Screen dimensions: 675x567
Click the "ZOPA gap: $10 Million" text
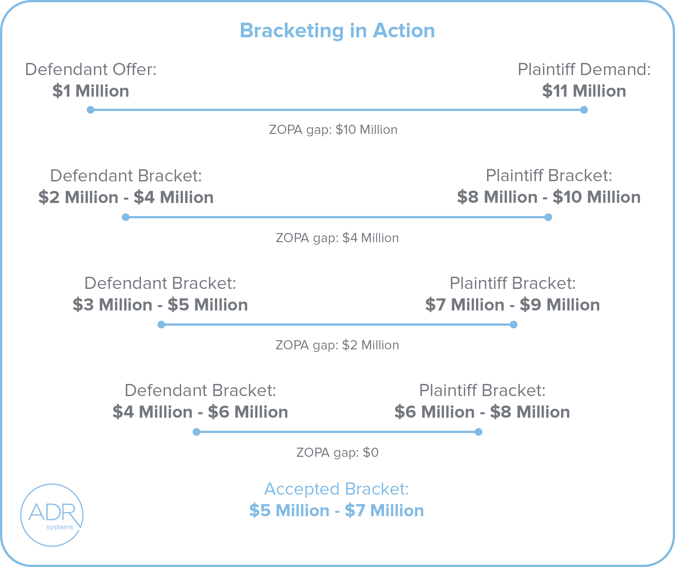(x=333, y=130)
